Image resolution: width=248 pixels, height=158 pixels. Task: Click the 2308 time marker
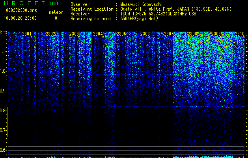coord(192,34)
